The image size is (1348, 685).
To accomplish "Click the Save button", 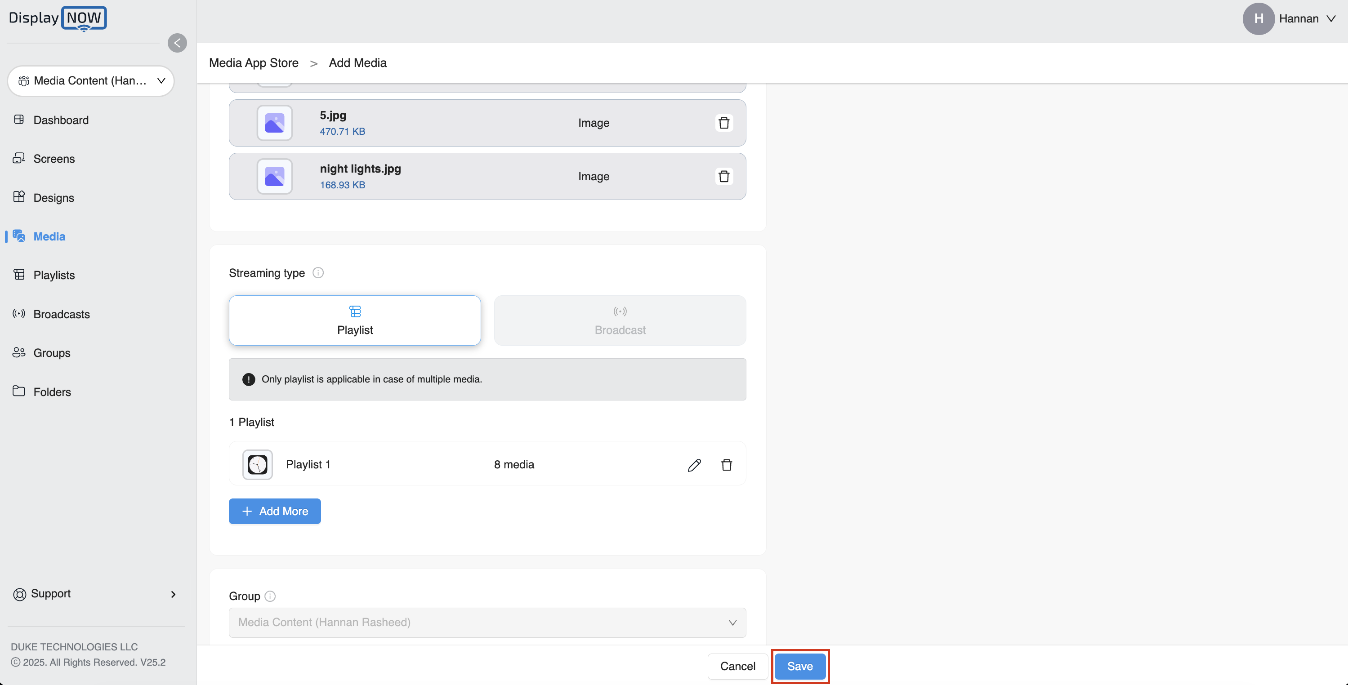I will pyautogui.click(x=799, y=666).
